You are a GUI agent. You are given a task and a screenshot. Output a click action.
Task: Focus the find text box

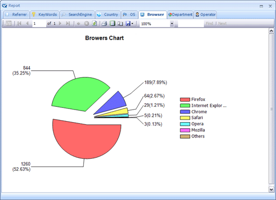pyautogui.click(x=191, y=24)
